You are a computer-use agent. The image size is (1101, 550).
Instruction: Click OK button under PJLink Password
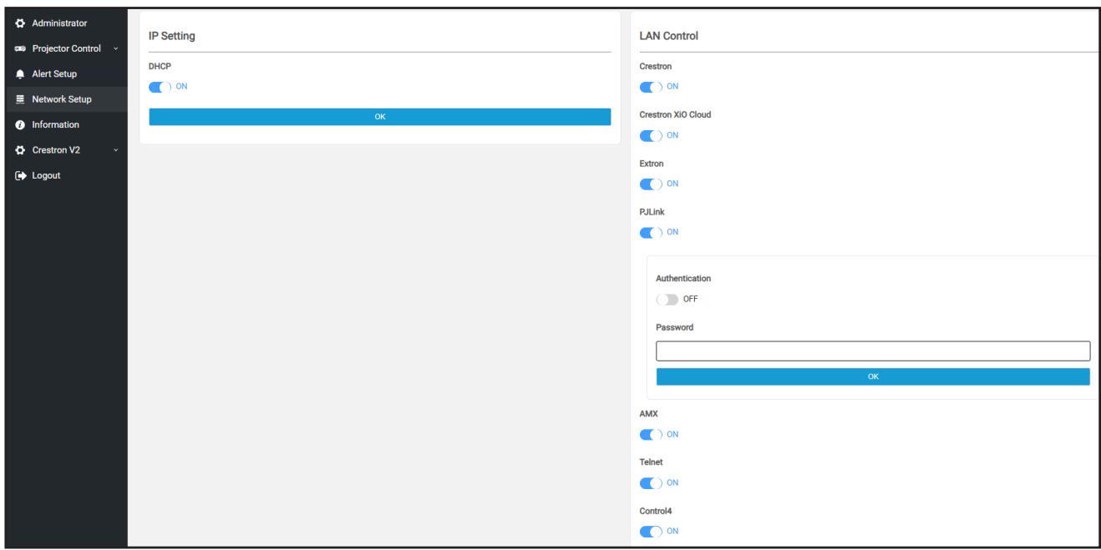[873, 377]
